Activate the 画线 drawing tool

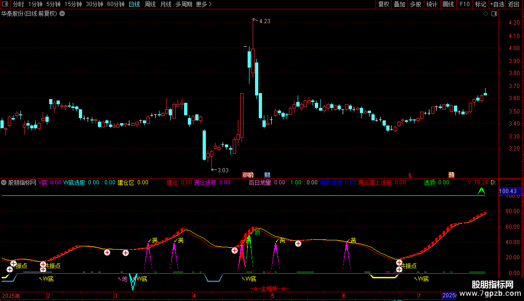(x=448, y=4)
